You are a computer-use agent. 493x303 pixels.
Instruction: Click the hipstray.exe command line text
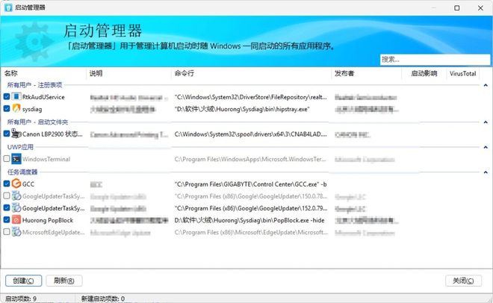[242, 109]
